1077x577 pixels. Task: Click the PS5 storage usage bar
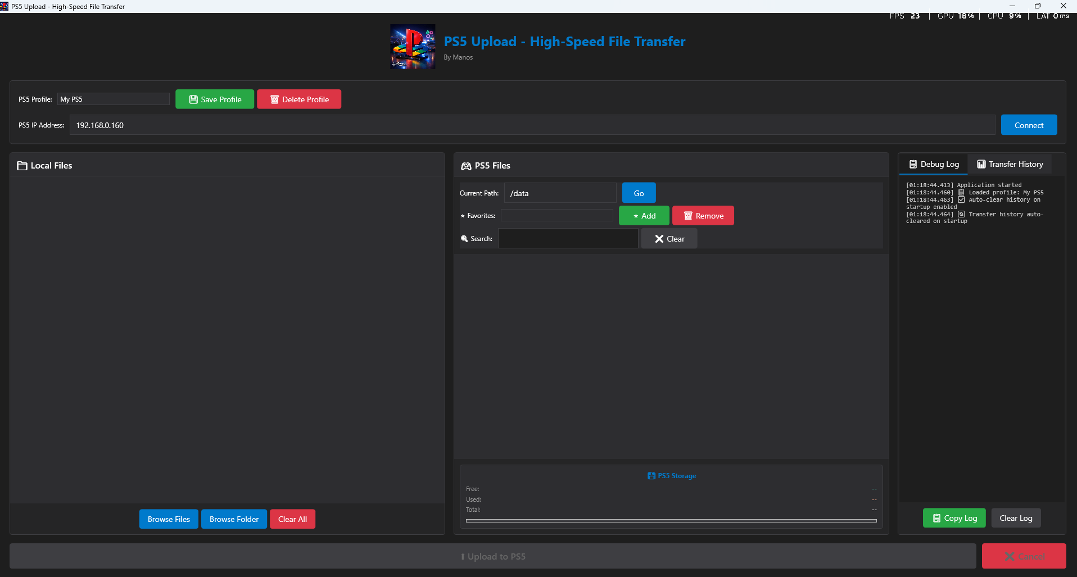[671, 521]
